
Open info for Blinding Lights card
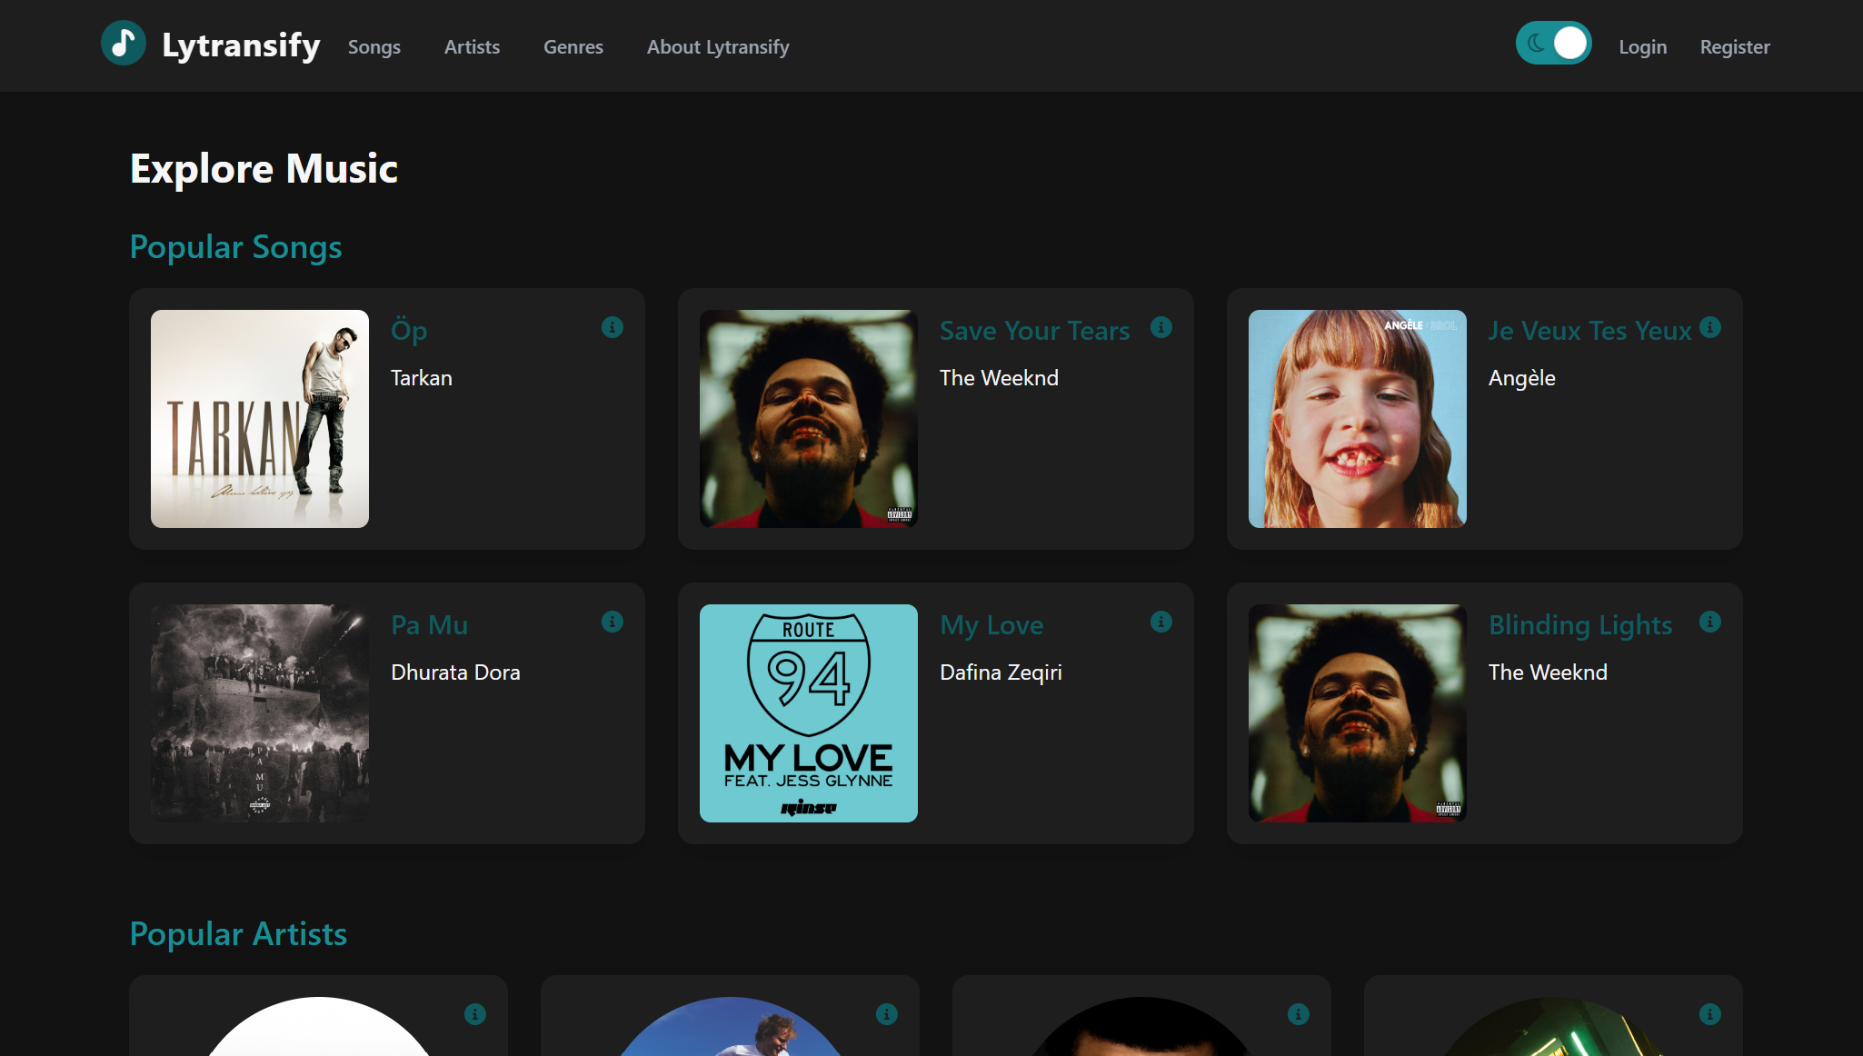pyautogui.click(x=1710, y=622)
